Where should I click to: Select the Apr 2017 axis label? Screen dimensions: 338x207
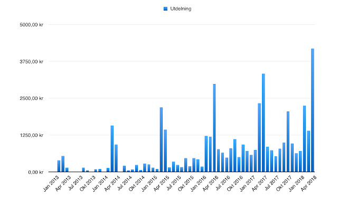(x=259, y=183)
